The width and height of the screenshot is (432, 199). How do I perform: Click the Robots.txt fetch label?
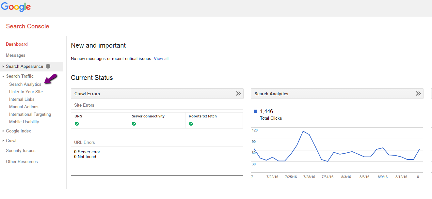click(x=203, y=116)
